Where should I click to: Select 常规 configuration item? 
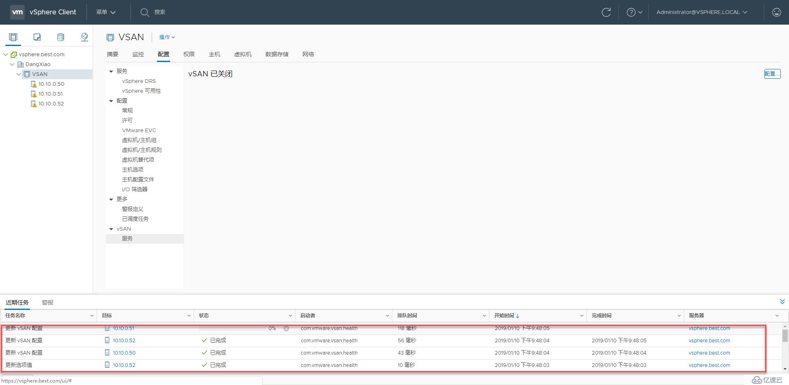tap(127, 111)
